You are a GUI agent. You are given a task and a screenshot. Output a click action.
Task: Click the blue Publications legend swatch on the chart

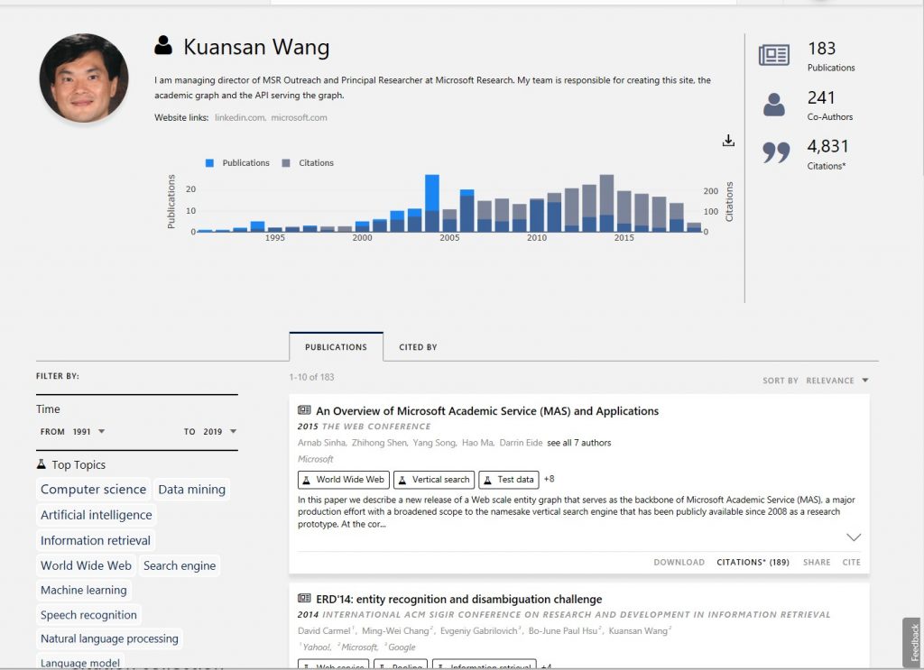click(x=210, y=162)
